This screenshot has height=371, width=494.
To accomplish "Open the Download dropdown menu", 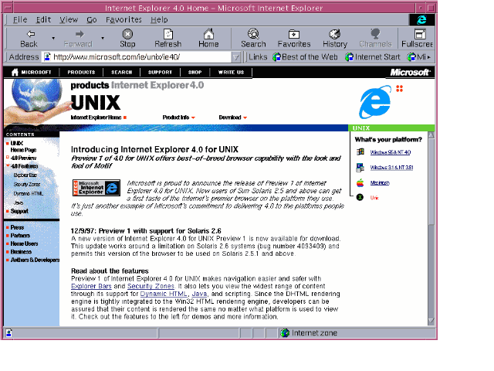I will 233,117.
